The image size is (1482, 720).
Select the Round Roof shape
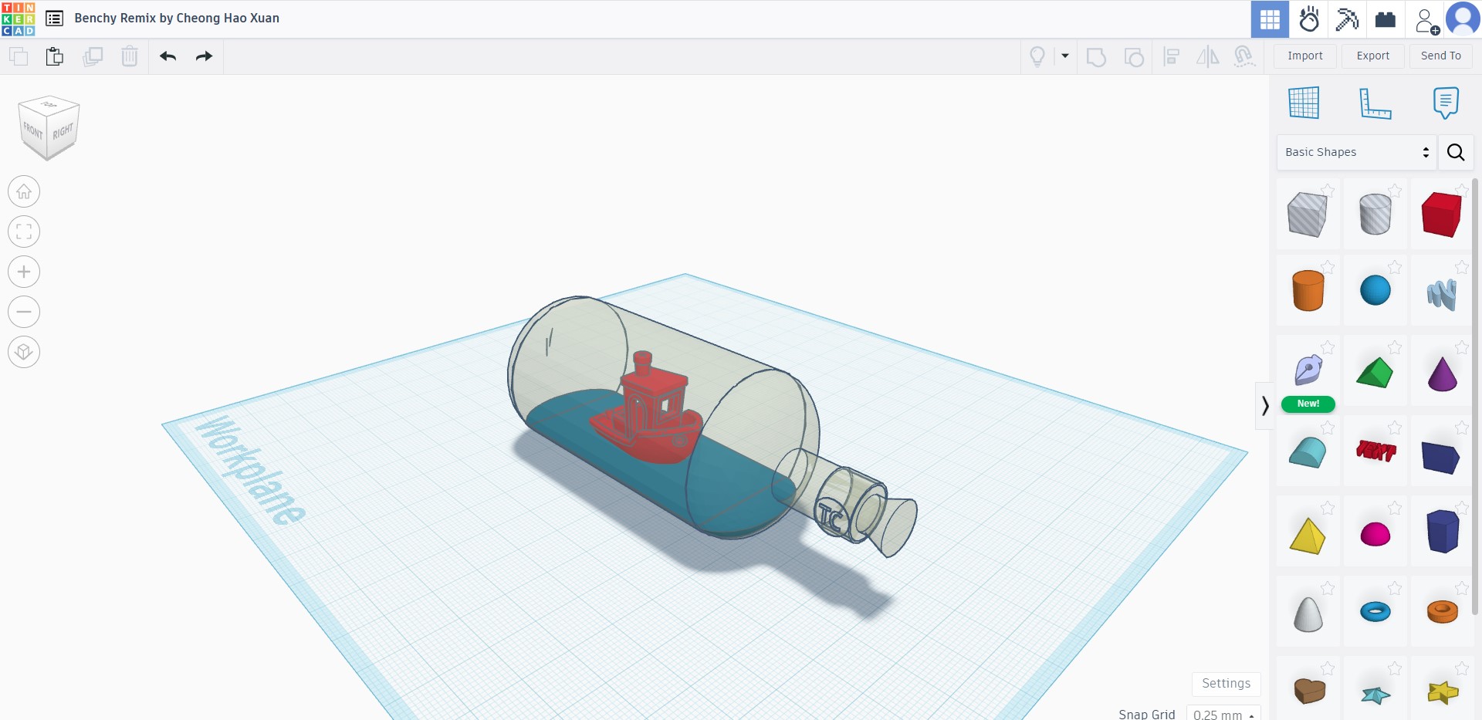(1308, 452)
